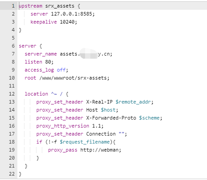207x180 pixels.
Task: Click the value '10240;' on line 3
Action: pyautogui.click(x=69, y=22)
